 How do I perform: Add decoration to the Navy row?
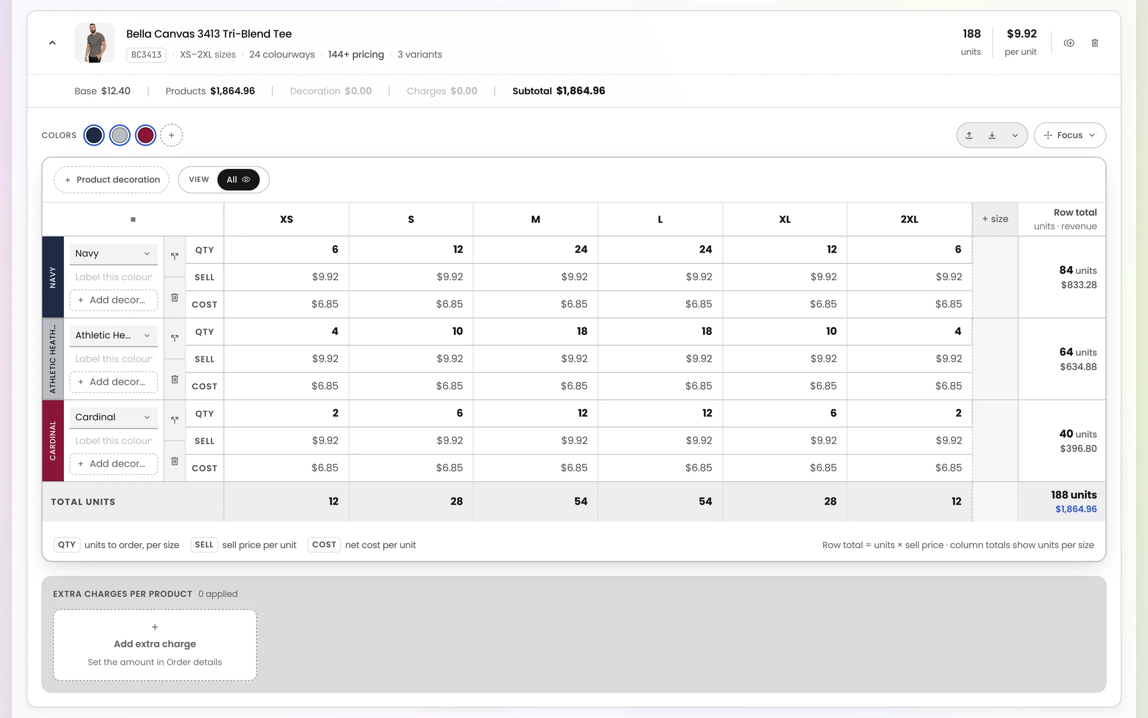pyautogui.click(x=113, y=300)
